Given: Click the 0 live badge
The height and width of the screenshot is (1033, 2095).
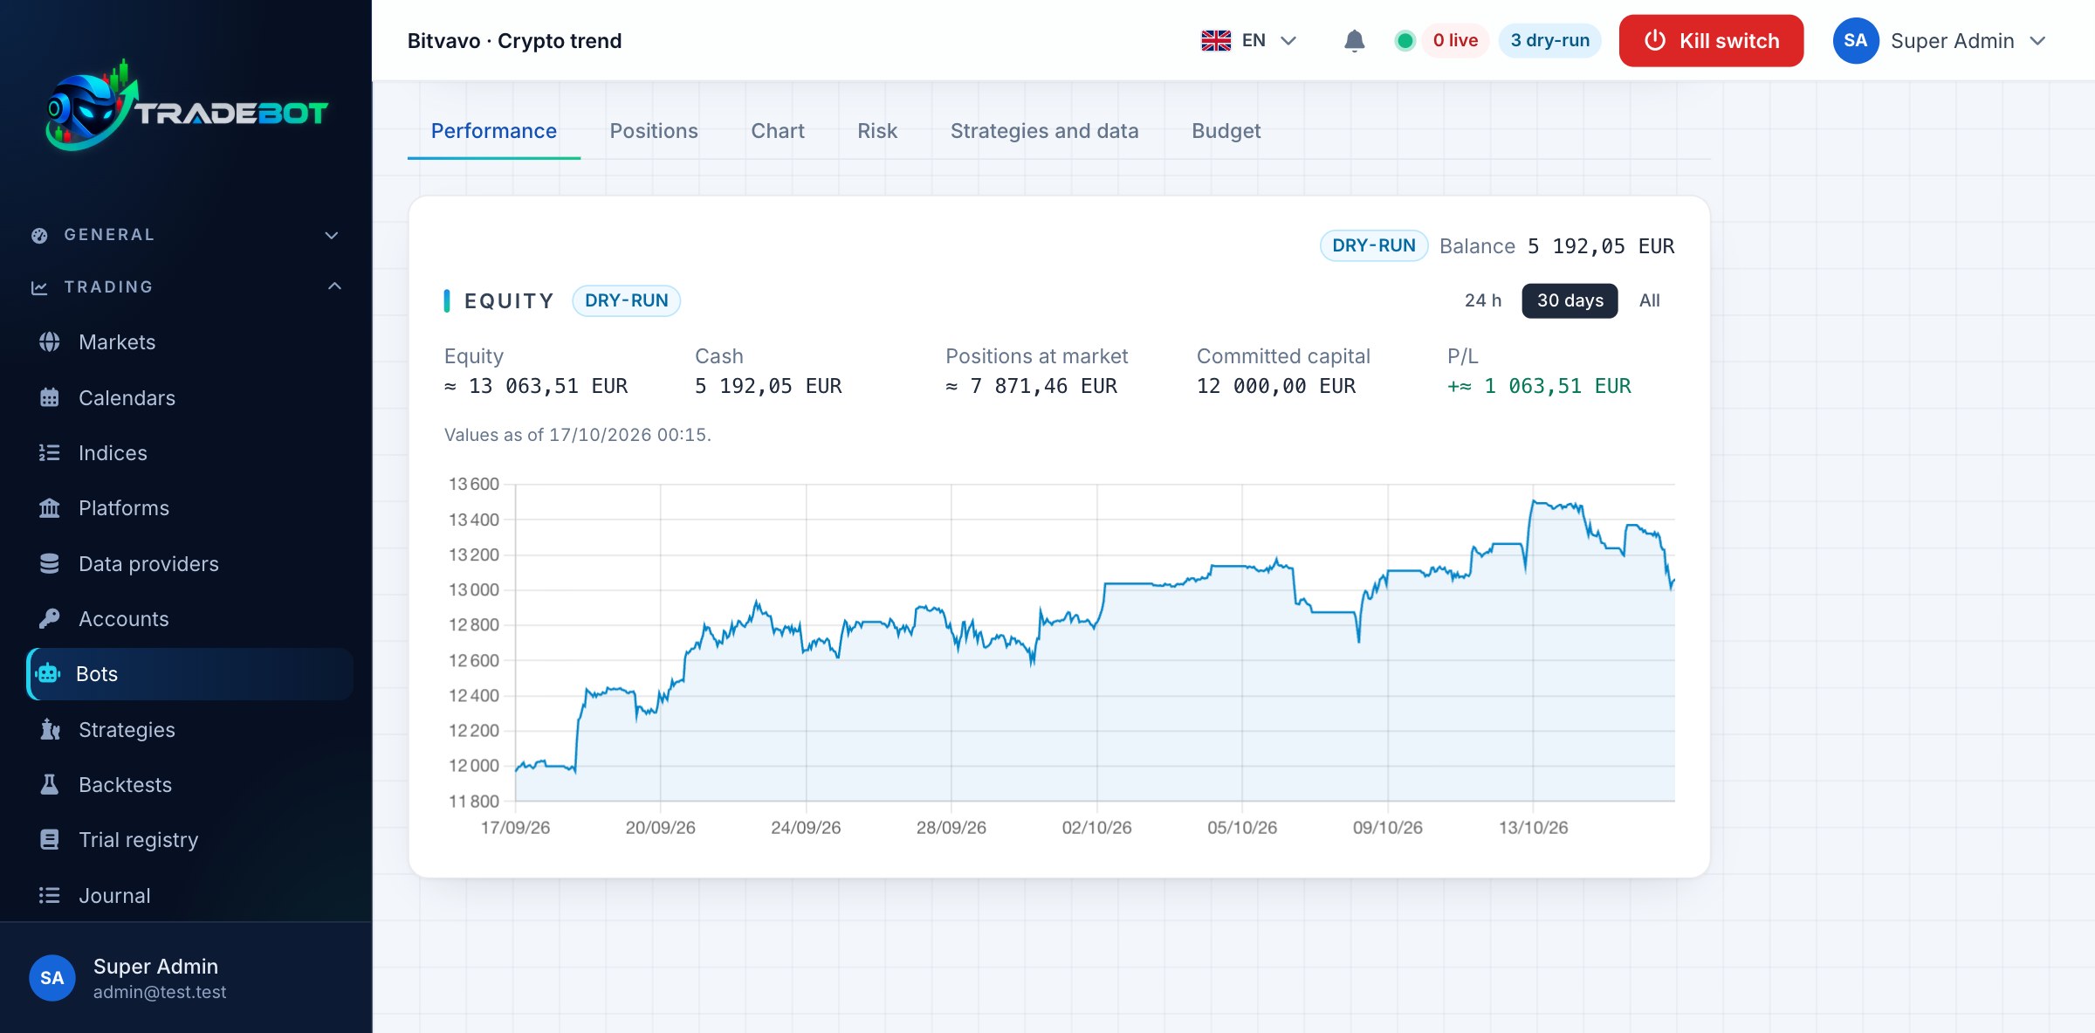Looking at the screenshot, I should pos(1455,41).
